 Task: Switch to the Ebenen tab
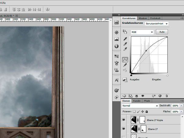[x=126, y=101]
